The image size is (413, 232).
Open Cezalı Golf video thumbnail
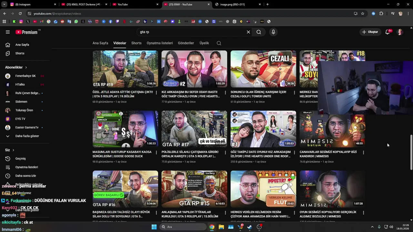pyautogui.click(x=263, y=69)
